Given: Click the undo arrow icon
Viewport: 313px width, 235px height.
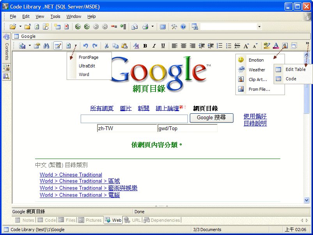Looking at the screenshot, I should pos(86,46).
